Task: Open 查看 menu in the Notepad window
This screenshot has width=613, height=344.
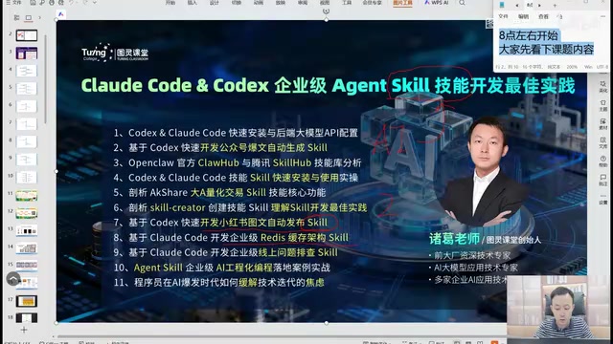Action: coord(543,16)
